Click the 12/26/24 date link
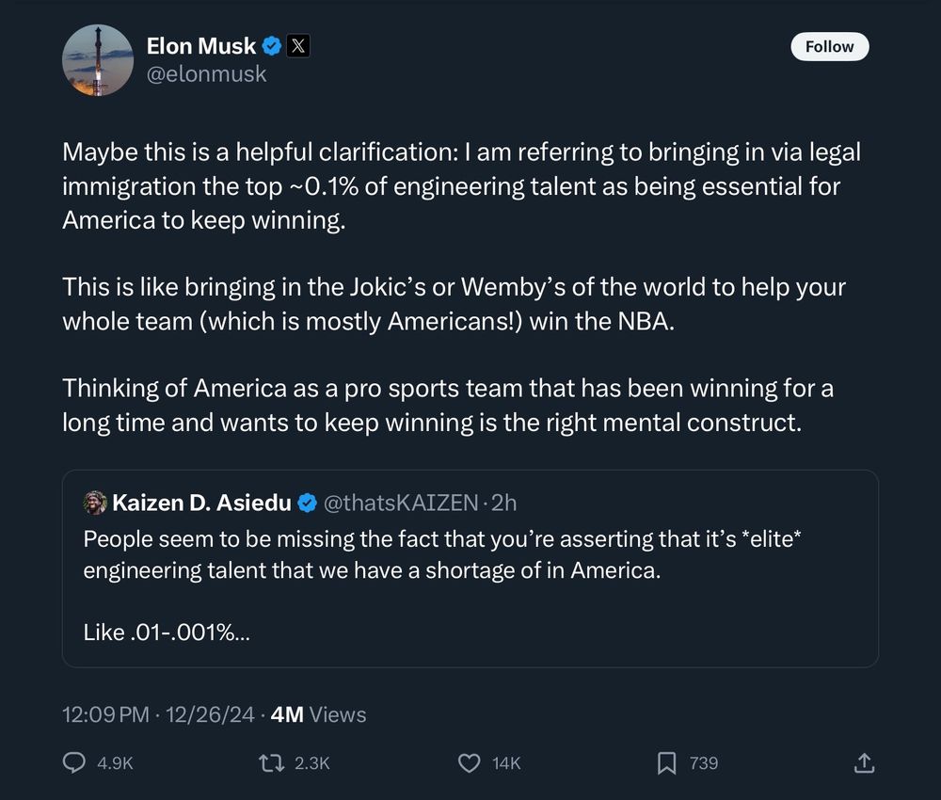 (x=210, y=714)
